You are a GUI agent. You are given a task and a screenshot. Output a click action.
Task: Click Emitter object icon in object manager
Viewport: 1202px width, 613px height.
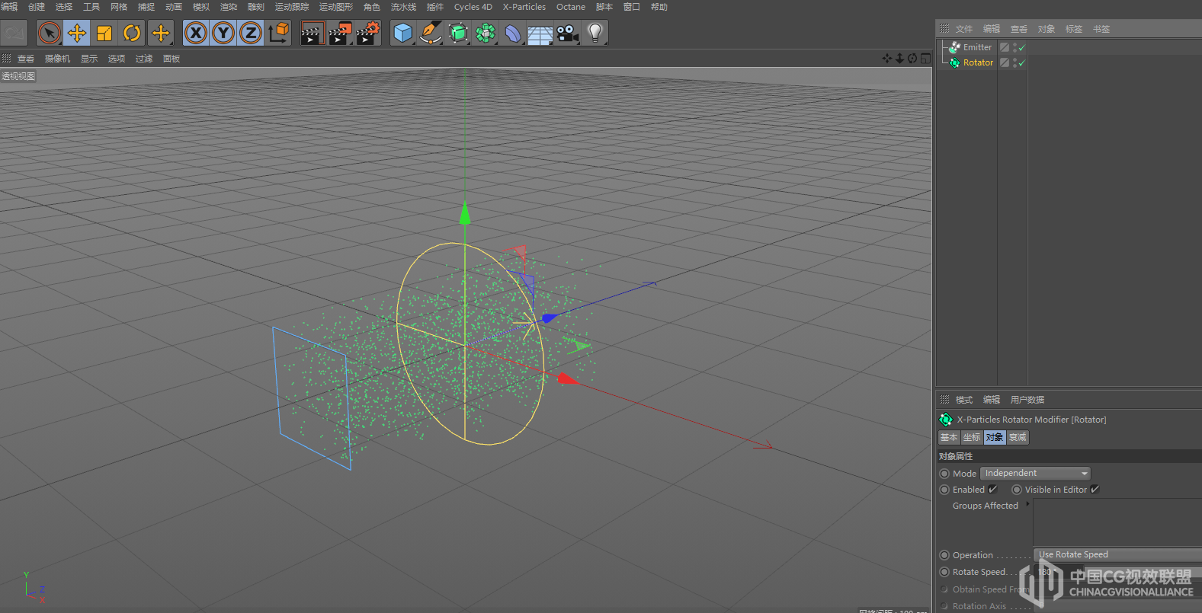[954, 47]
